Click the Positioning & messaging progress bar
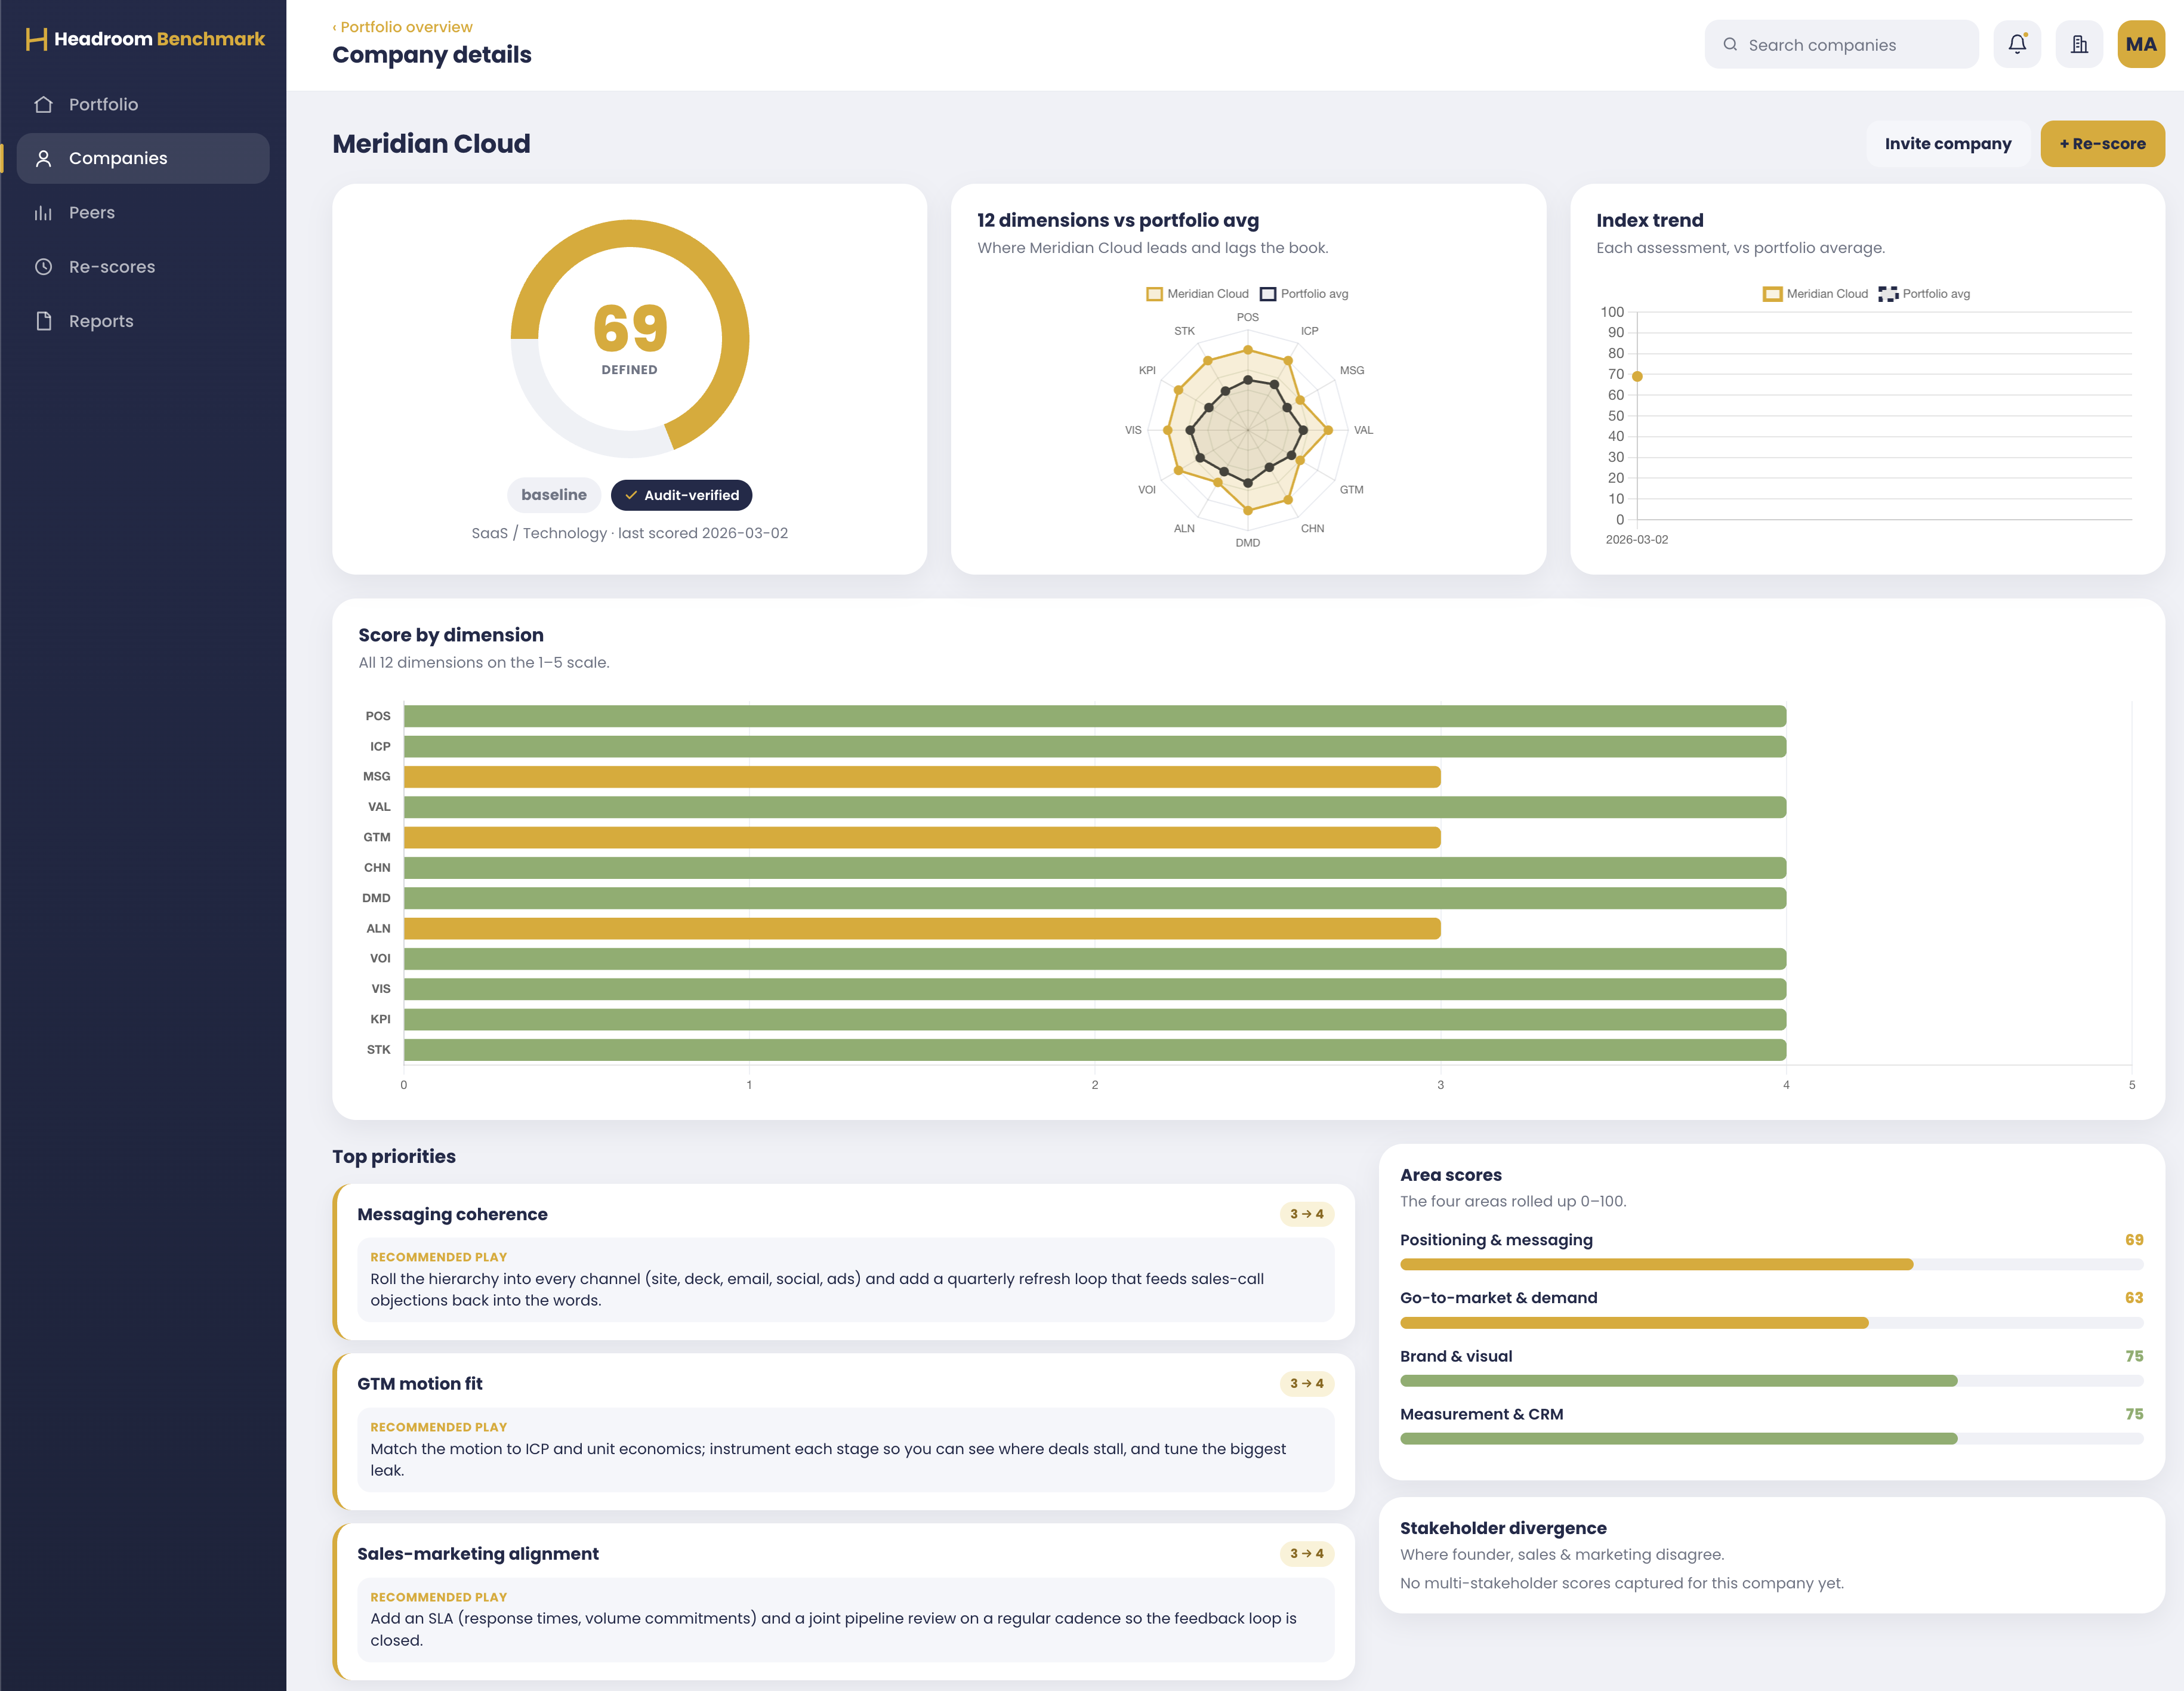Screen dimensions: 2184x1691 coord(1771,1264)
